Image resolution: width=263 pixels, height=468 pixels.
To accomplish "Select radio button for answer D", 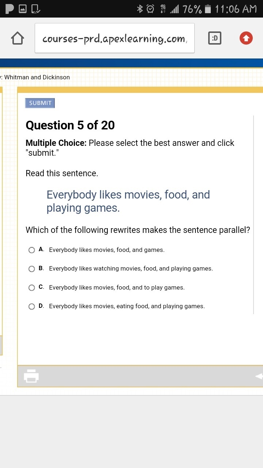I will pyautogui.click(x=32, y=306).
